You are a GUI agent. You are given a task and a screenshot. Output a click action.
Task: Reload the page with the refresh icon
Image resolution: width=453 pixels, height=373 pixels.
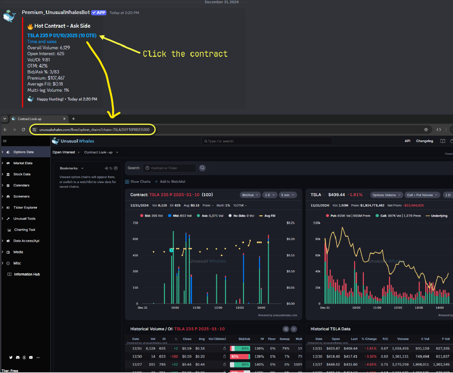point(23,130)
